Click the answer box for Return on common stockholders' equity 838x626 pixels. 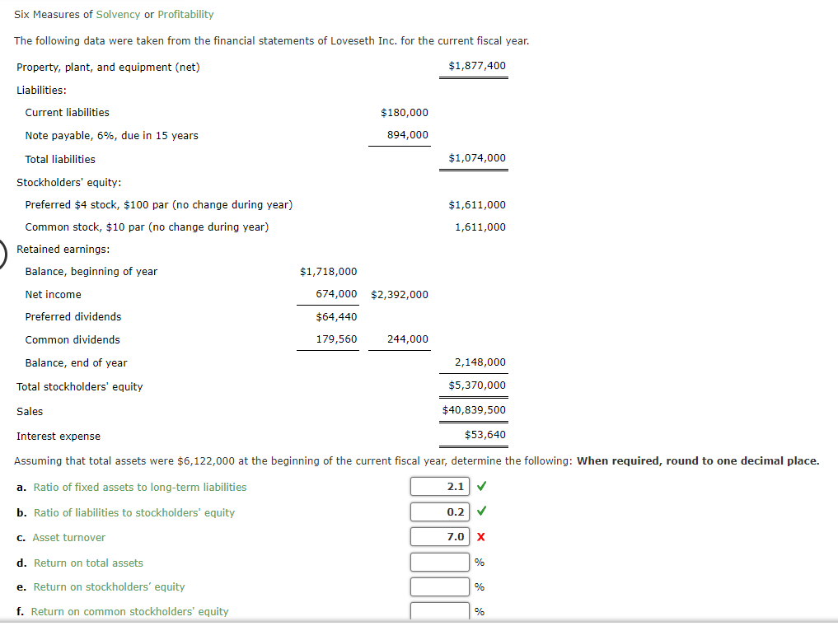tap(439, 610)
